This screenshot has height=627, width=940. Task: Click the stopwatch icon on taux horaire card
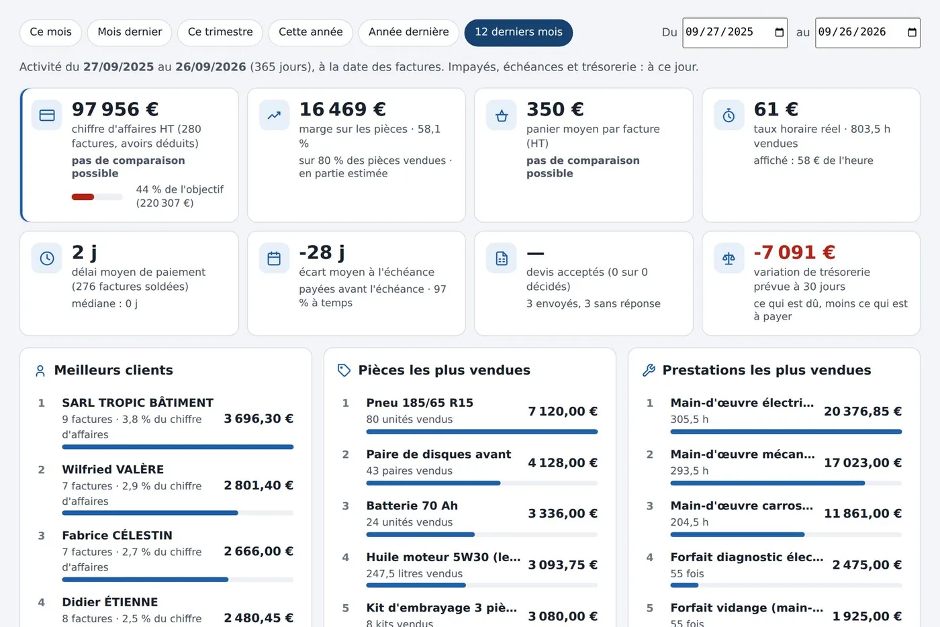728,115
